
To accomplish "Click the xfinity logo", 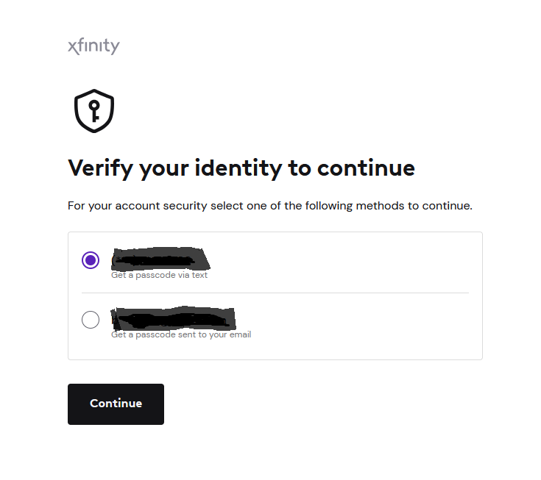I will click(94, 46).
